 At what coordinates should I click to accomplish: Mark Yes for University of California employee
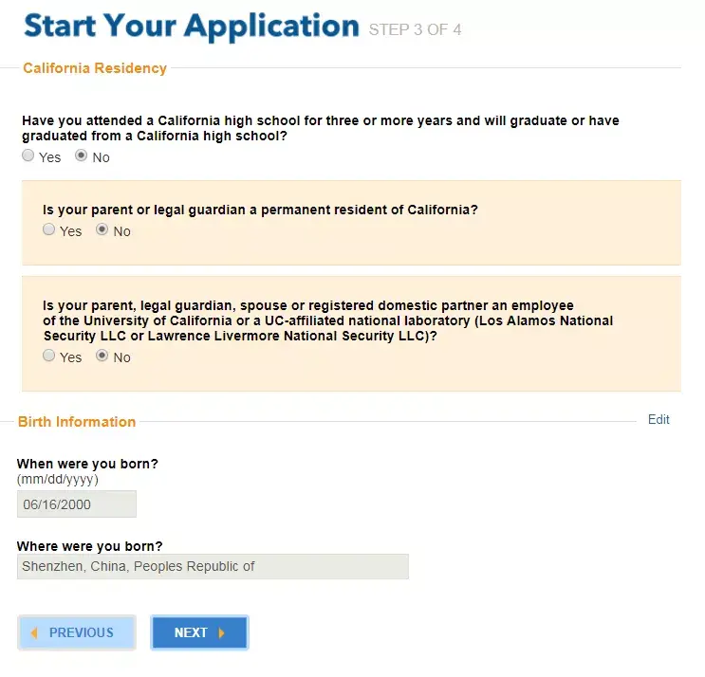[x=49, y=357]
